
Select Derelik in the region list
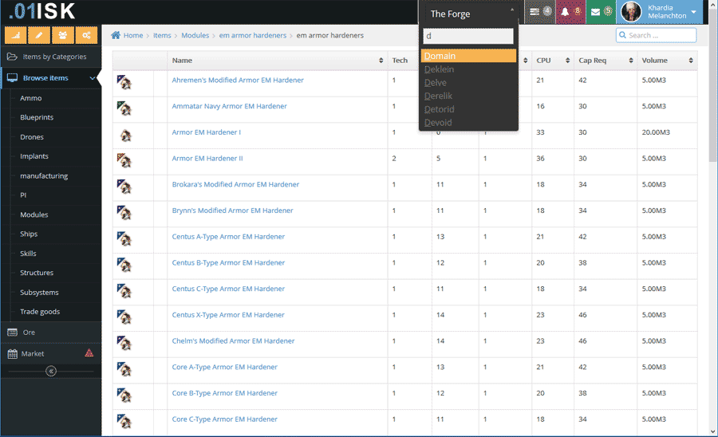tap(468, 96)
